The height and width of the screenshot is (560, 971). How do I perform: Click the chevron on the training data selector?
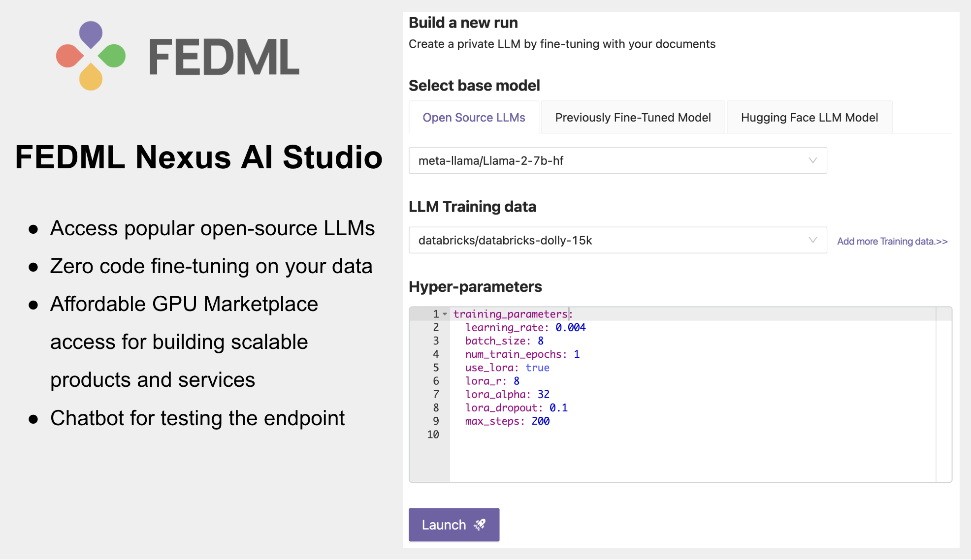(x=812, y=240)
